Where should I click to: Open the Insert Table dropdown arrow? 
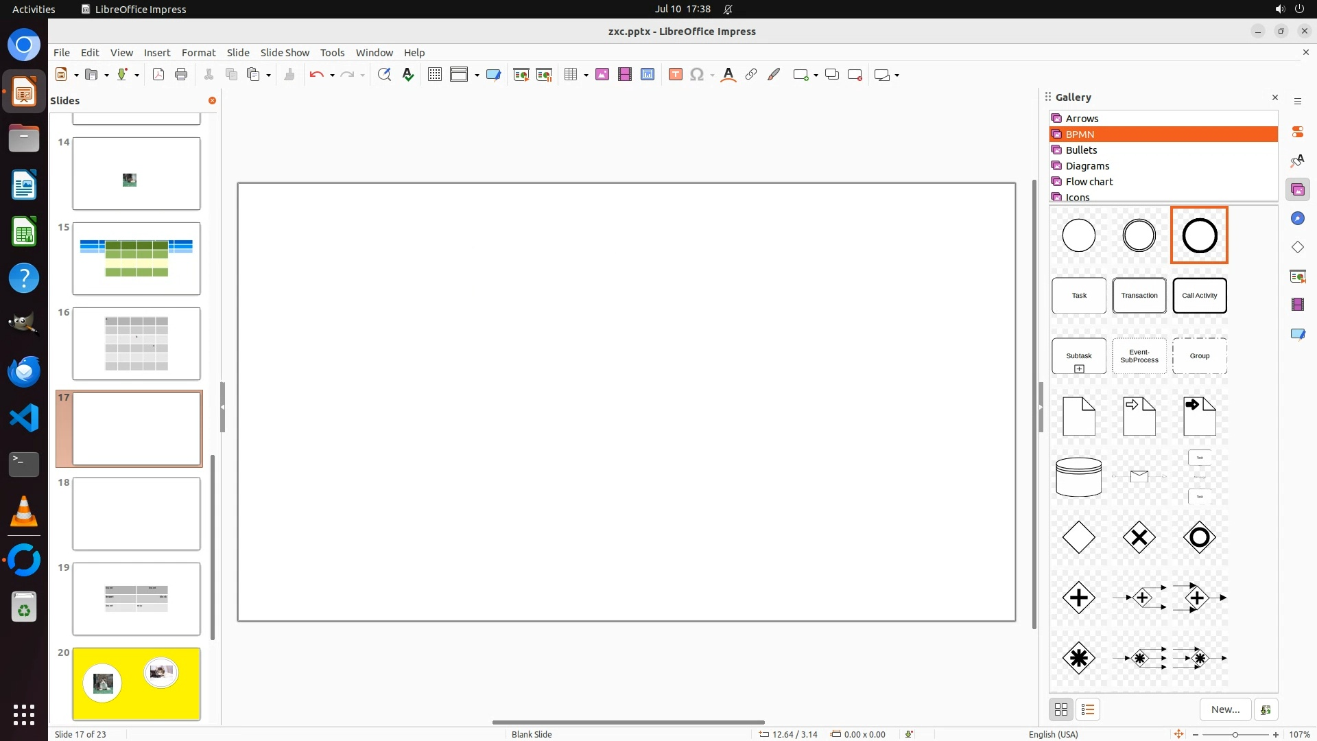(586, 75)
